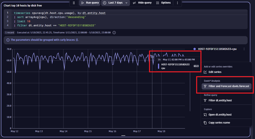
Task: Select Filter and Forecast davis.forecast
Action: coord(229,86)
